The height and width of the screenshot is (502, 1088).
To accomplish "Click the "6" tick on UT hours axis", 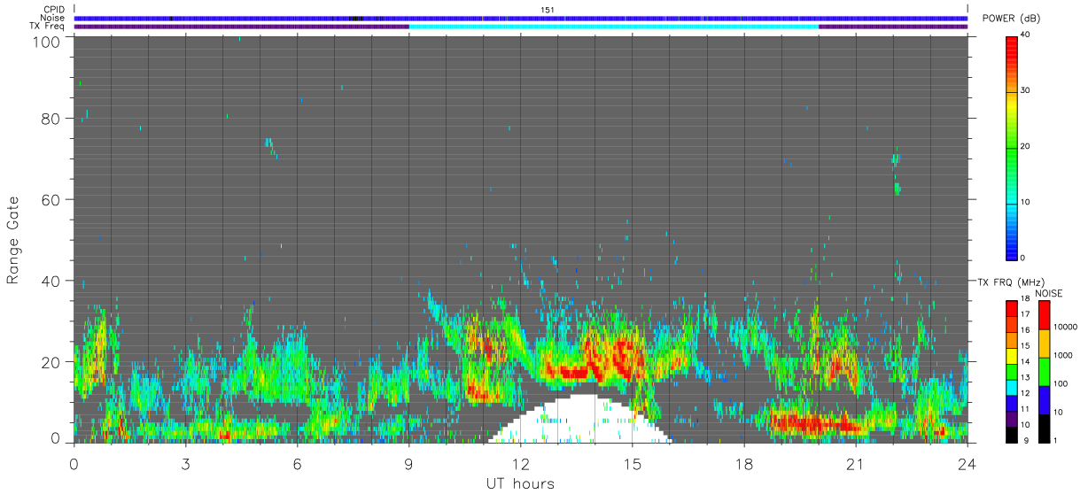I will (298, 462).
